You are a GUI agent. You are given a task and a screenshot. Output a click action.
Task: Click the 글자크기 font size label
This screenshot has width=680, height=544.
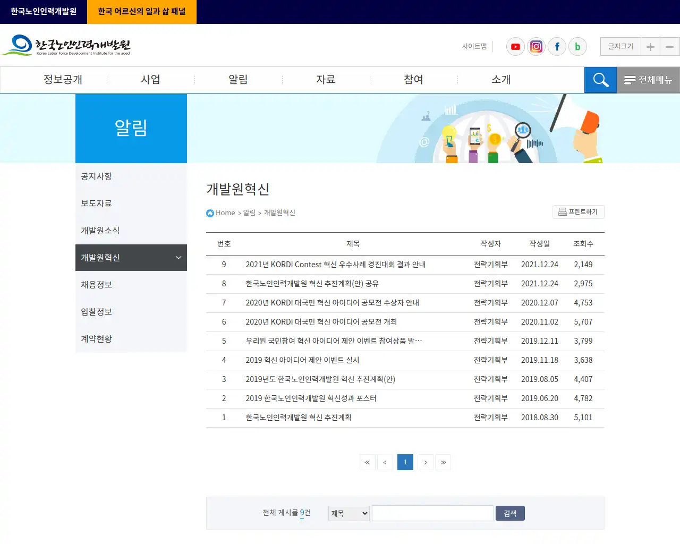(620, 47)
